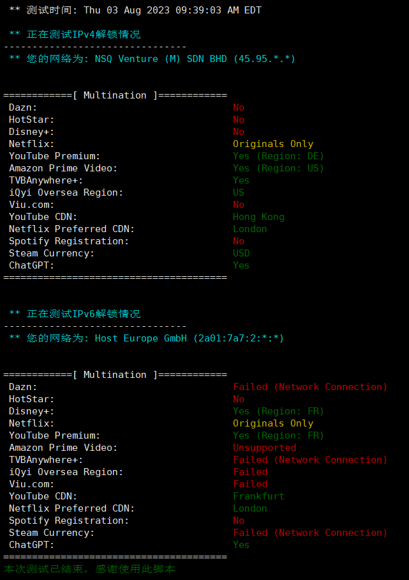Select the red "No" in the IPv4 HotStar row
Screen dimensions: 409x580
239,120
